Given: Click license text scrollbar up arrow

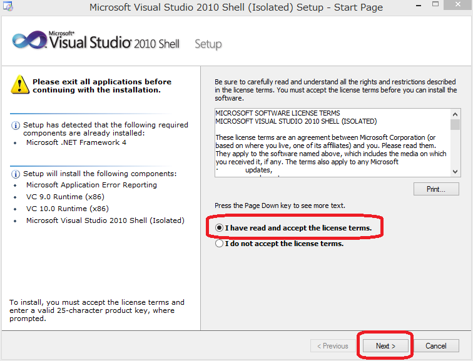Looking at the screenshot, I should click(455, 114).
